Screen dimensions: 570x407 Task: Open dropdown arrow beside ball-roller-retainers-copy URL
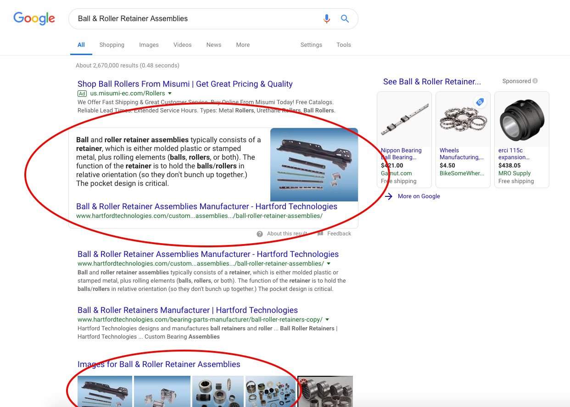point(327,320)
